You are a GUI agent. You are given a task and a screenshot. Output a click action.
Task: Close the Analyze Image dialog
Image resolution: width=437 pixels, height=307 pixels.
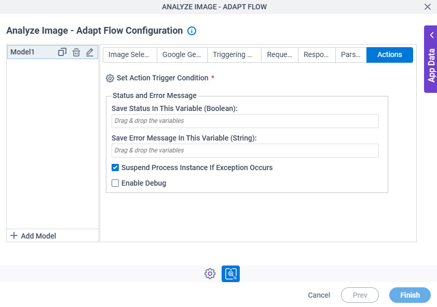428,7
